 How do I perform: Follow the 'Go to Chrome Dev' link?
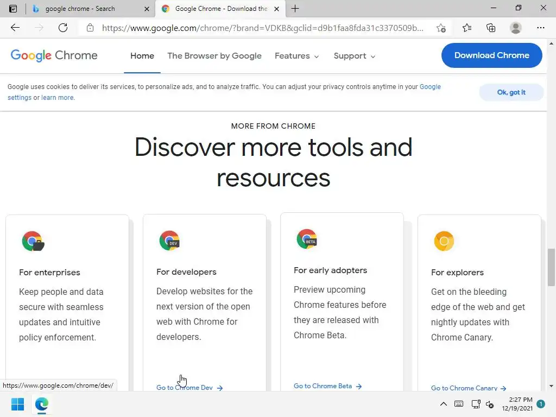(x=189, y=388)
